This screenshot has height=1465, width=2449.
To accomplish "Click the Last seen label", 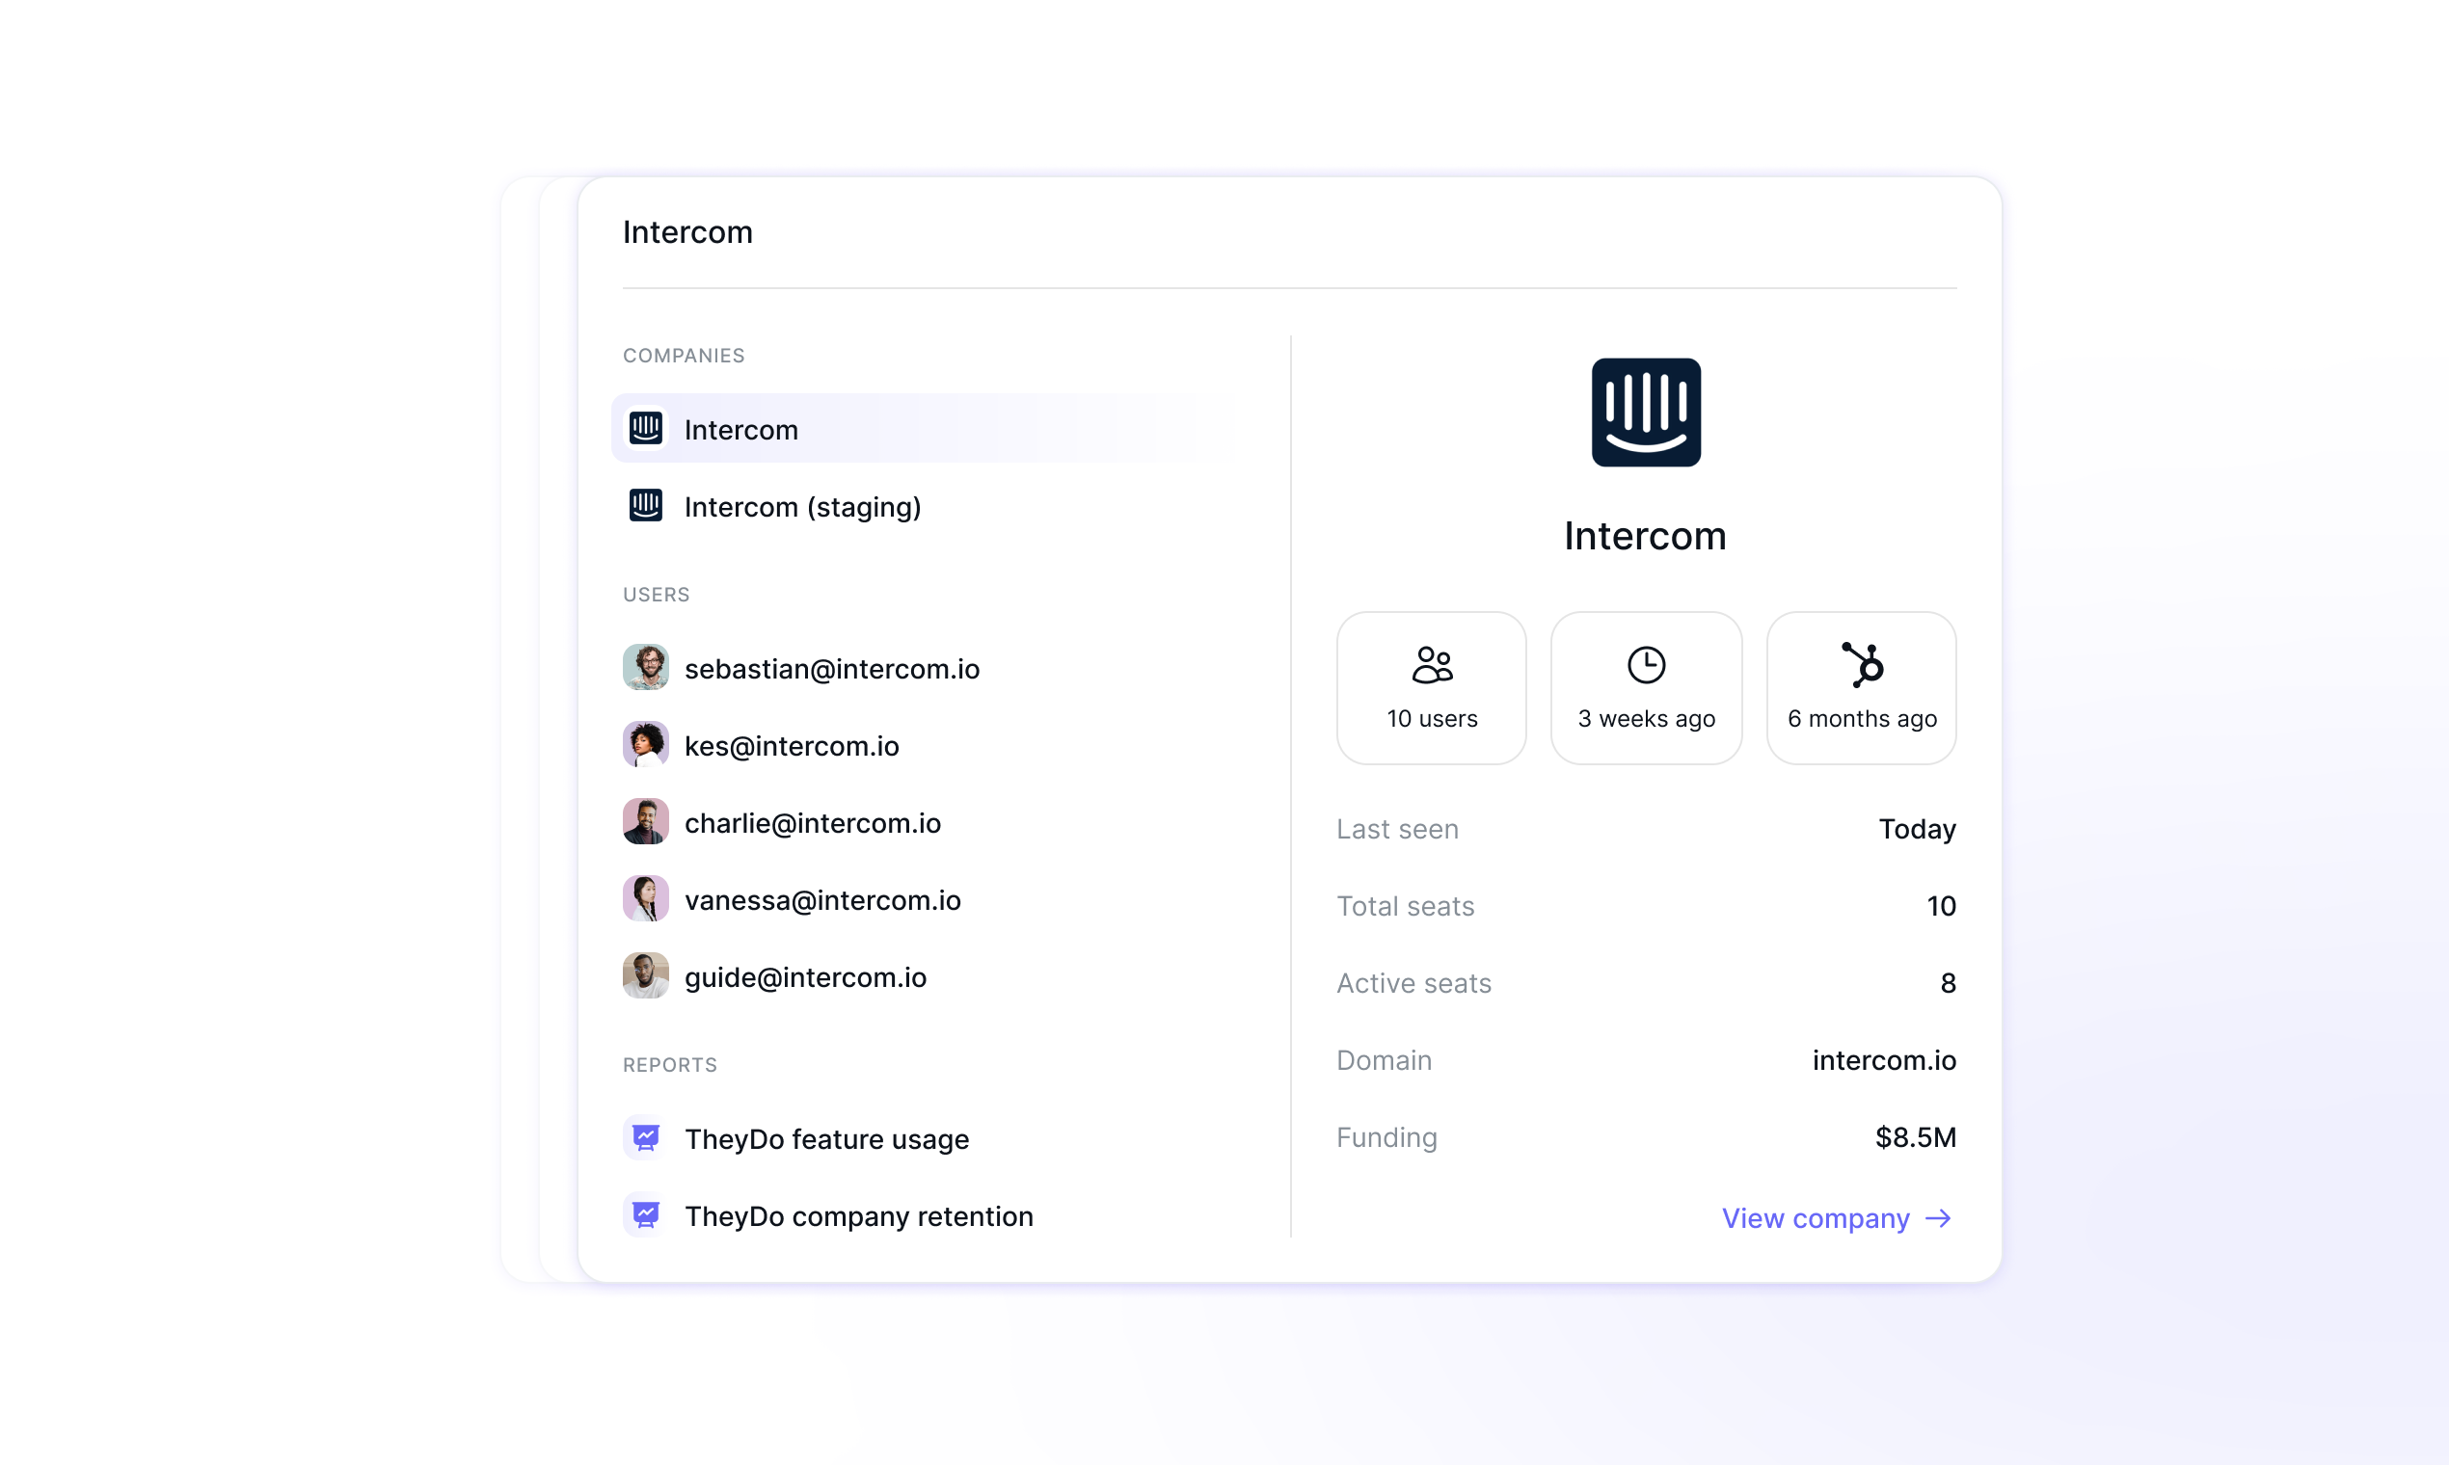I will [x=1397, y=829].
